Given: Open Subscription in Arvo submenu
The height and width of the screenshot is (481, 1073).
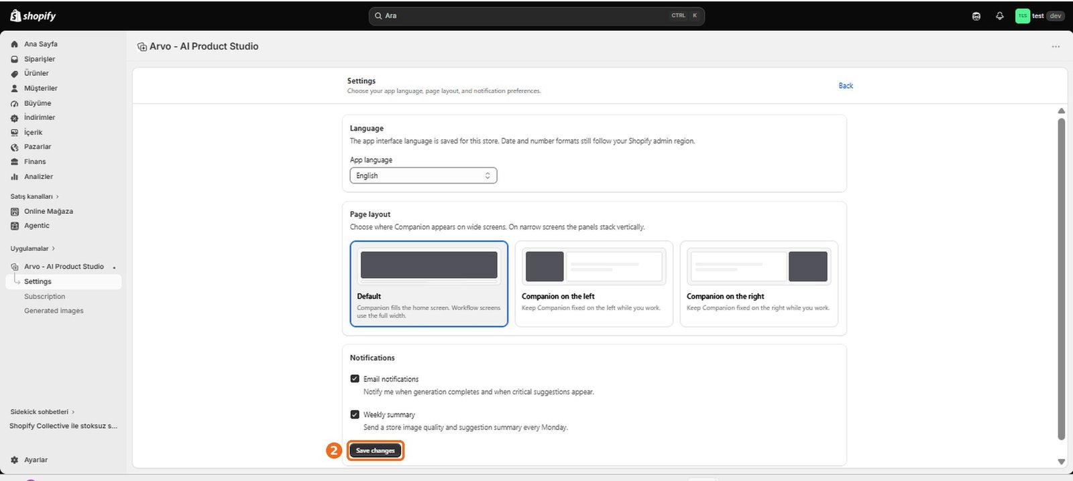Looking at the screenshot, I should (44, 297).
